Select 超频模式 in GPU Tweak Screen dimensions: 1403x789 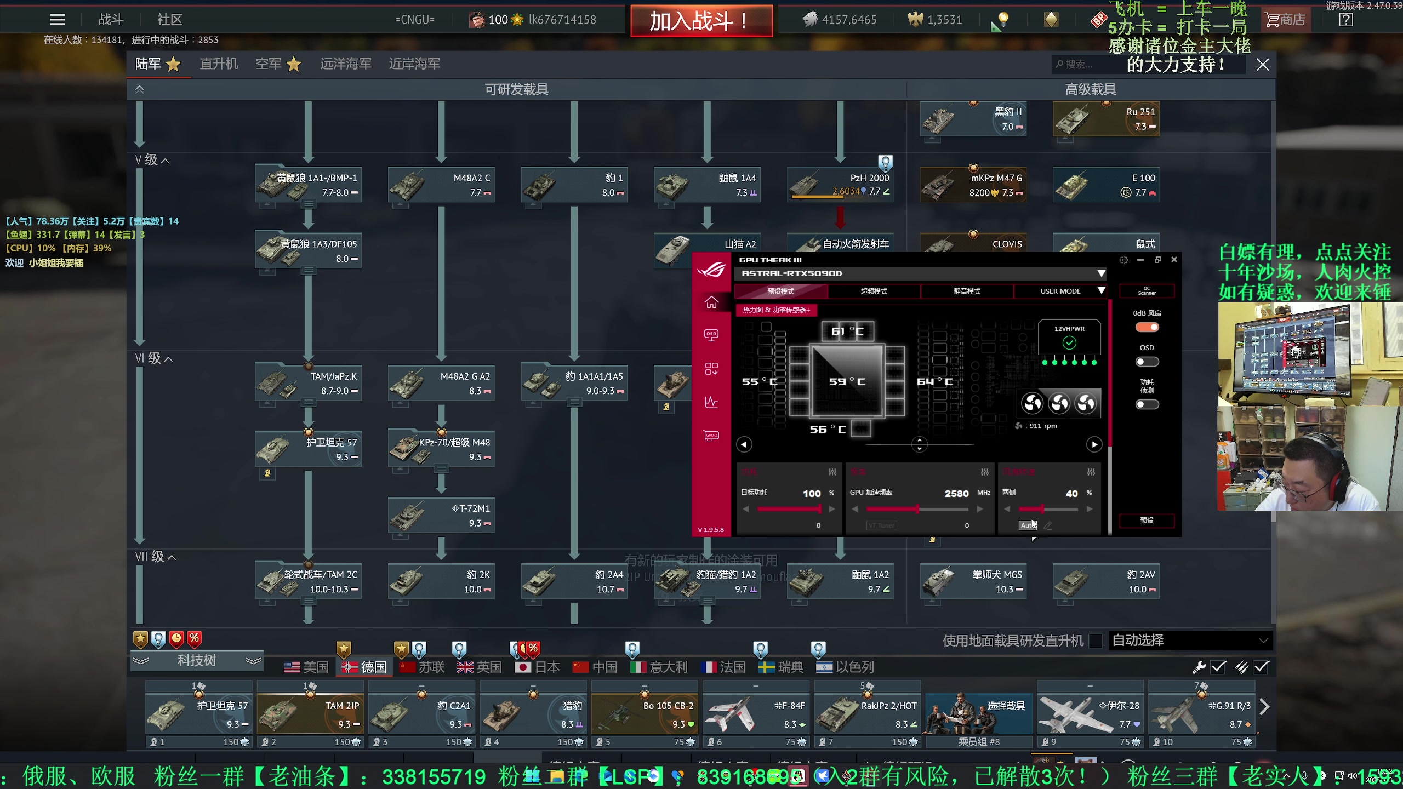pos(874,291)
